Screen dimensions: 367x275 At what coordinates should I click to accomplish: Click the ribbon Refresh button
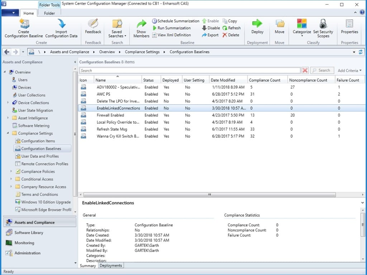coord(232,28)
